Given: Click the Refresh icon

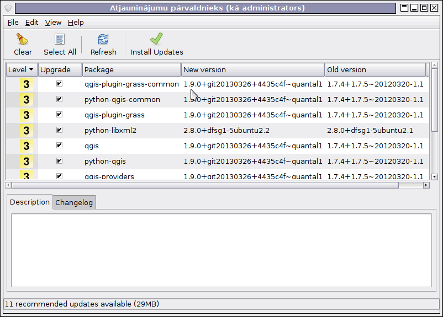Looking at the screenshot, I should [x=103, y=40].
